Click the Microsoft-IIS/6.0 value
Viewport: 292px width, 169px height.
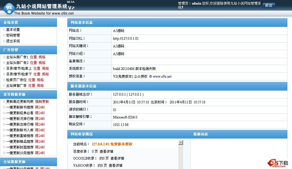[125, 117]
